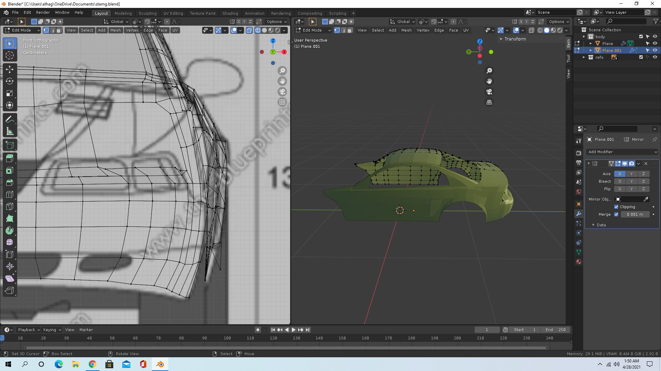Screen dimensions: 661x371
Task: Enable Y axis in Mirror modifier
Action: click(631, 174)
